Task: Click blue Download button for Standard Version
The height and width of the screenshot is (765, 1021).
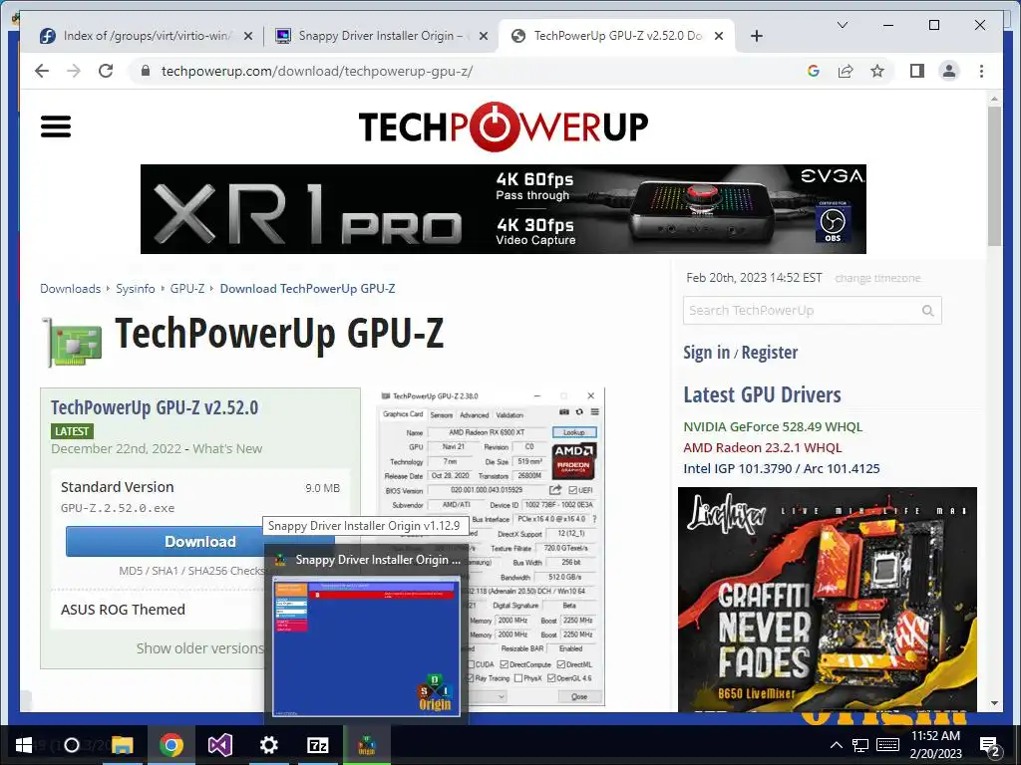Action: click(199, 541)
